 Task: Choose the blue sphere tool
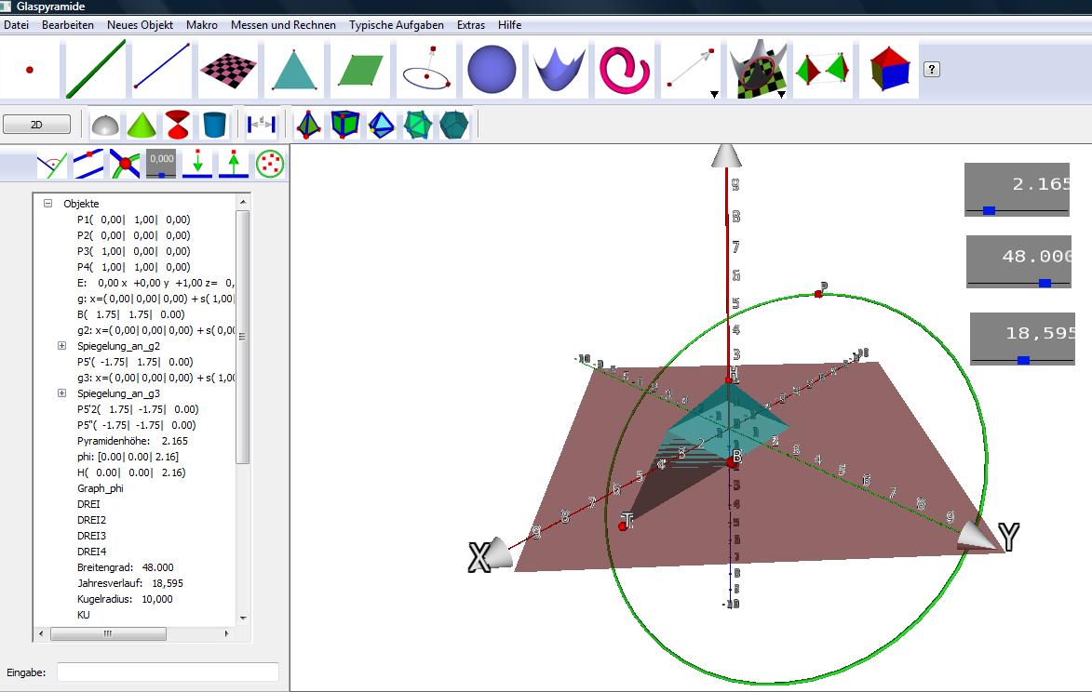click(x=491, y=70)
